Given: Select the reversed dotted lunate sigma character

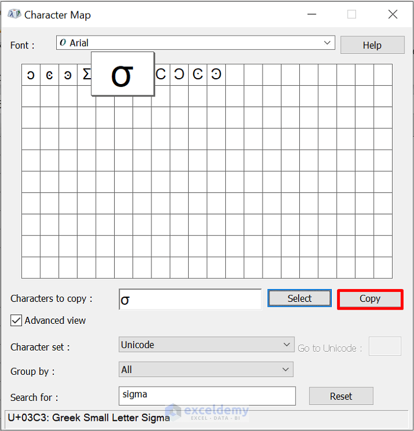Looking at the screenshot, I should pos(216,75).
